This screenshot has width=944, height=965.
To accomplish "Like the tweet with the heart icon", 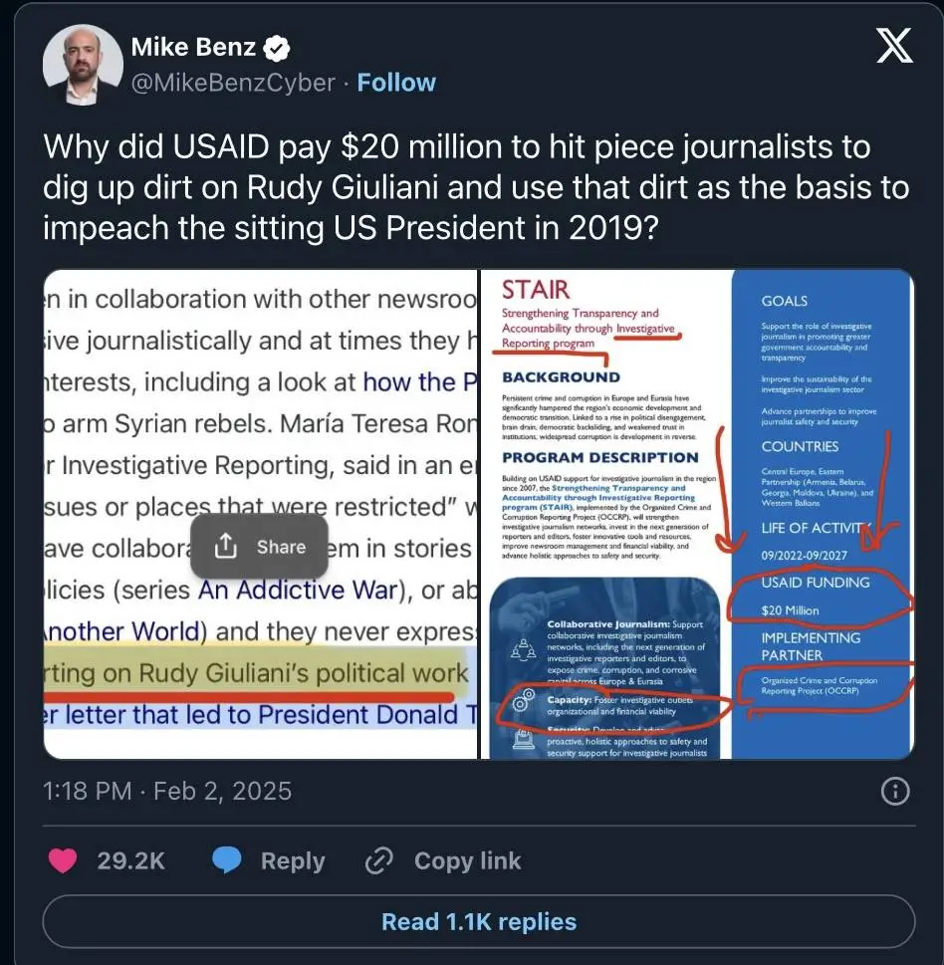I will (63, 860).
